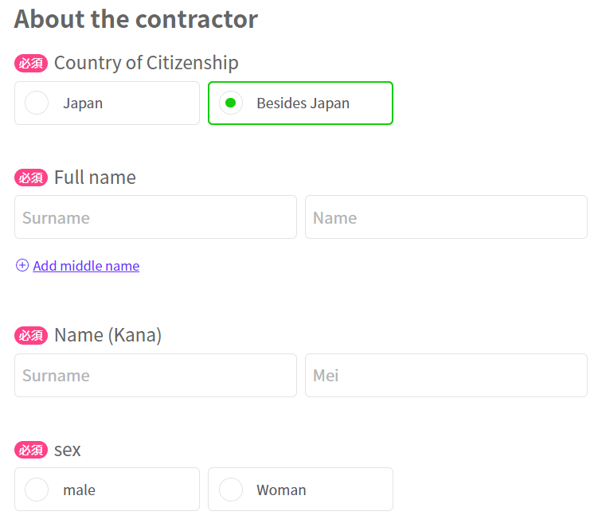598x523 pixels.
Task: Choose male as the sex
Action: coord(107,490)
